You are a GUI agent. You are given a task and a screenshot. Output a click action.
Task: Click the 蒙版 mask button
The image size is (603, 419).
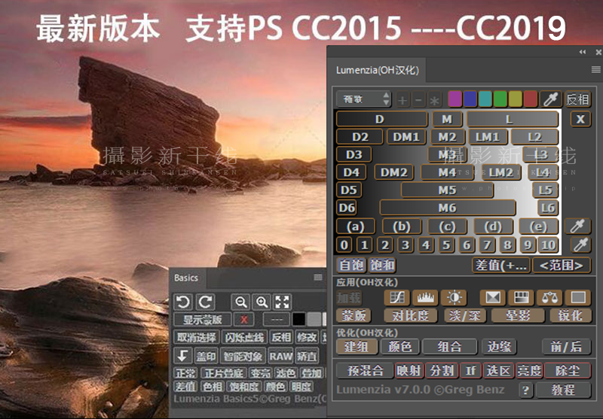click(x=354, y=315)
